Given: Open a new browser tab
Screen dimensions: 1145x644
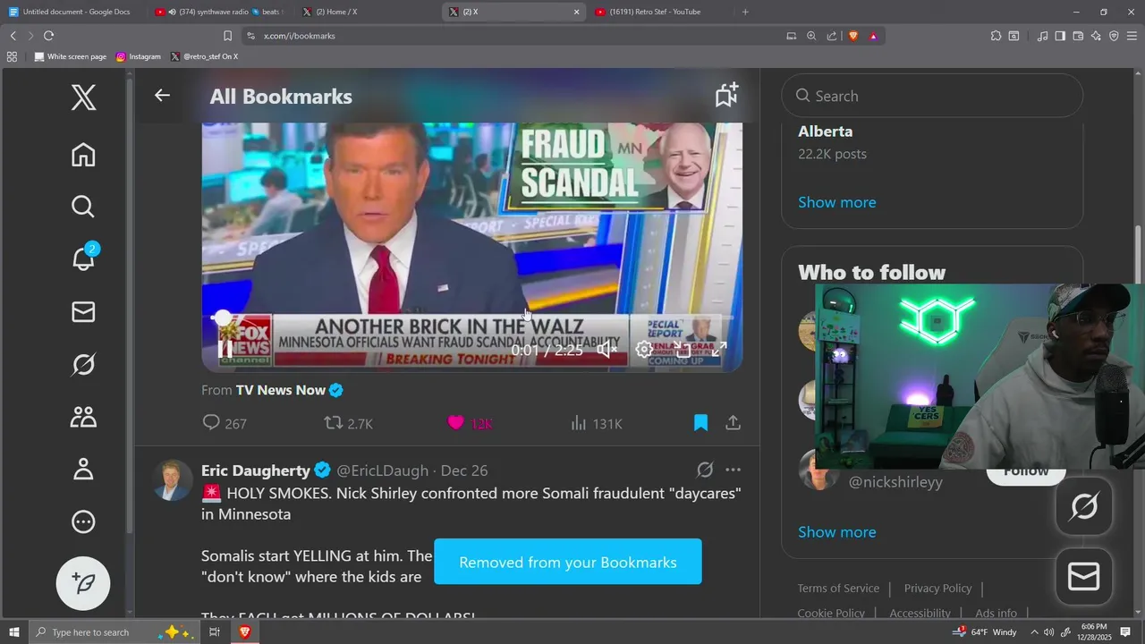Looking at the screenshot, I should (745, 12).
